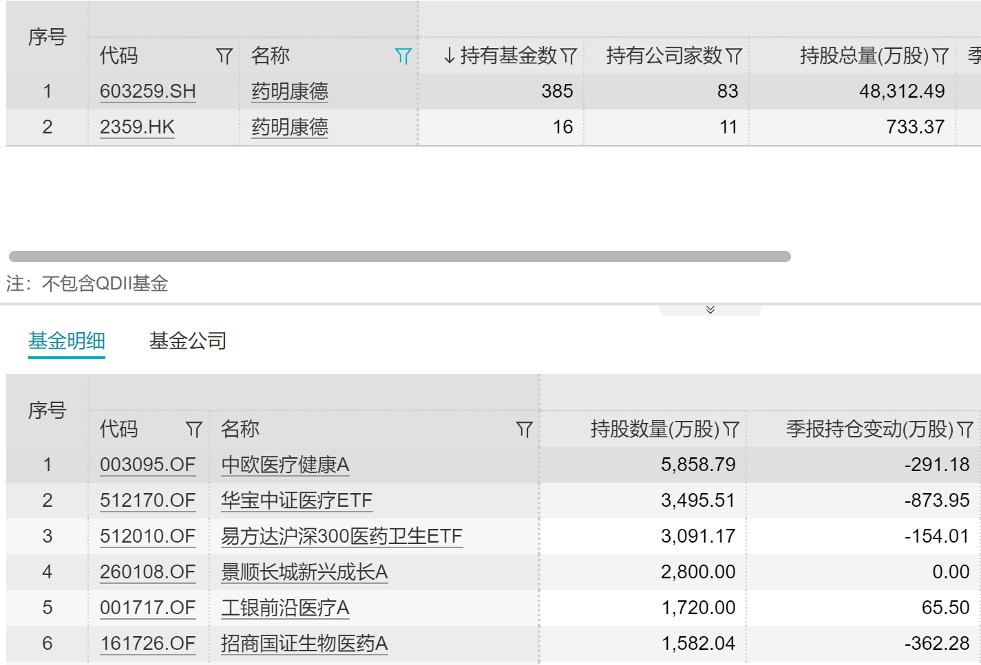The height and width of the screenshot is (665, 981).
Task: Select change value 0.00
Action: coord(951,572)
